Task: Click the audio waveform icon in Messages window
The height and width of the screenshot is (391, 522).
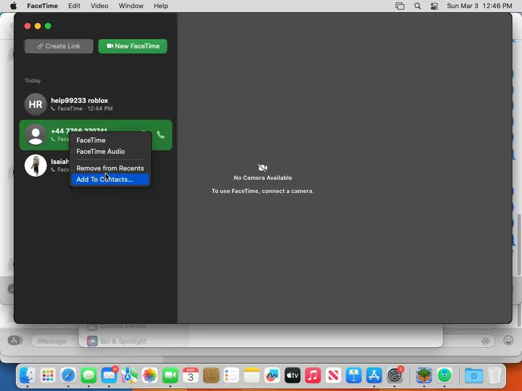Action: [486, 341]
